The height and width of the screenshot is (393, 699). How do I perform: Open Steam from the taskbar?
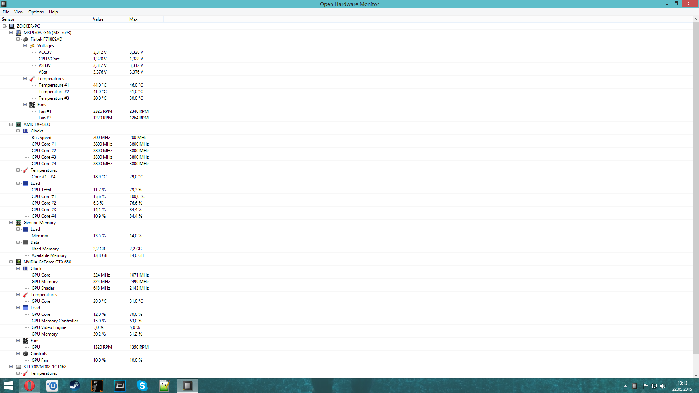tap(75, 386)
